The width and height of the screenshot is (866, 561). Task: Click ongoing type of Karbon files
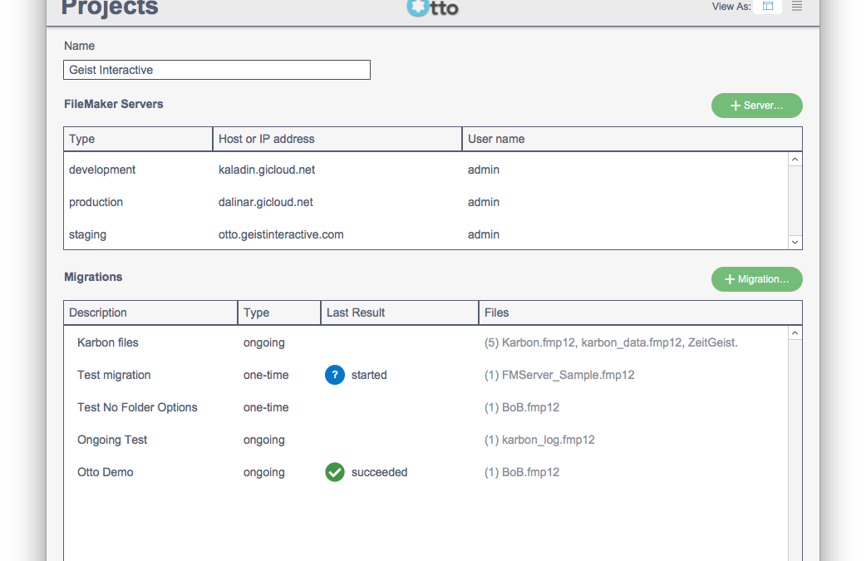[x=264, y=342]
